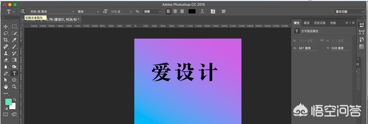Select the Eyedropper tool
368x124 pixels.
coord(14,40)
